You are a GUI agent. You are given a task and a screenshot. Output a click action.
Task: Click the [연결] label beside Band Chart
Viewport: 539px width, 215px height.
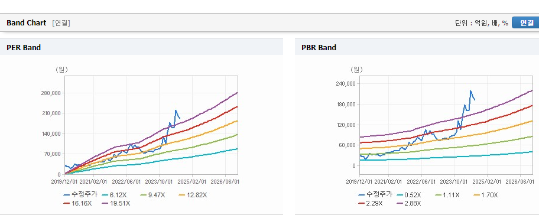pos(61,23)
